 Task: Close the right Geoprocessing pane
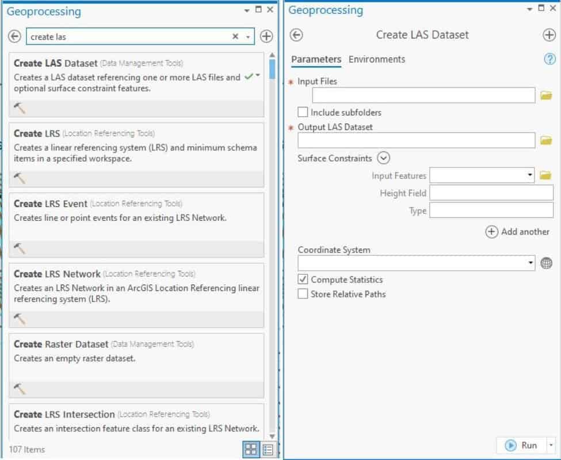click(553, 8)
